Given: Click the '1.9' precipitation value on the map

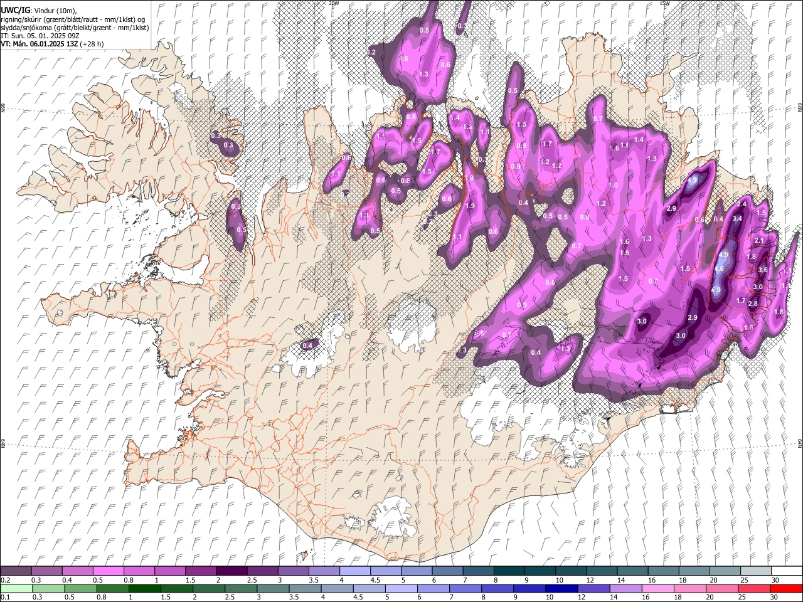Looking at the screenshot, I should click(471, 206).
